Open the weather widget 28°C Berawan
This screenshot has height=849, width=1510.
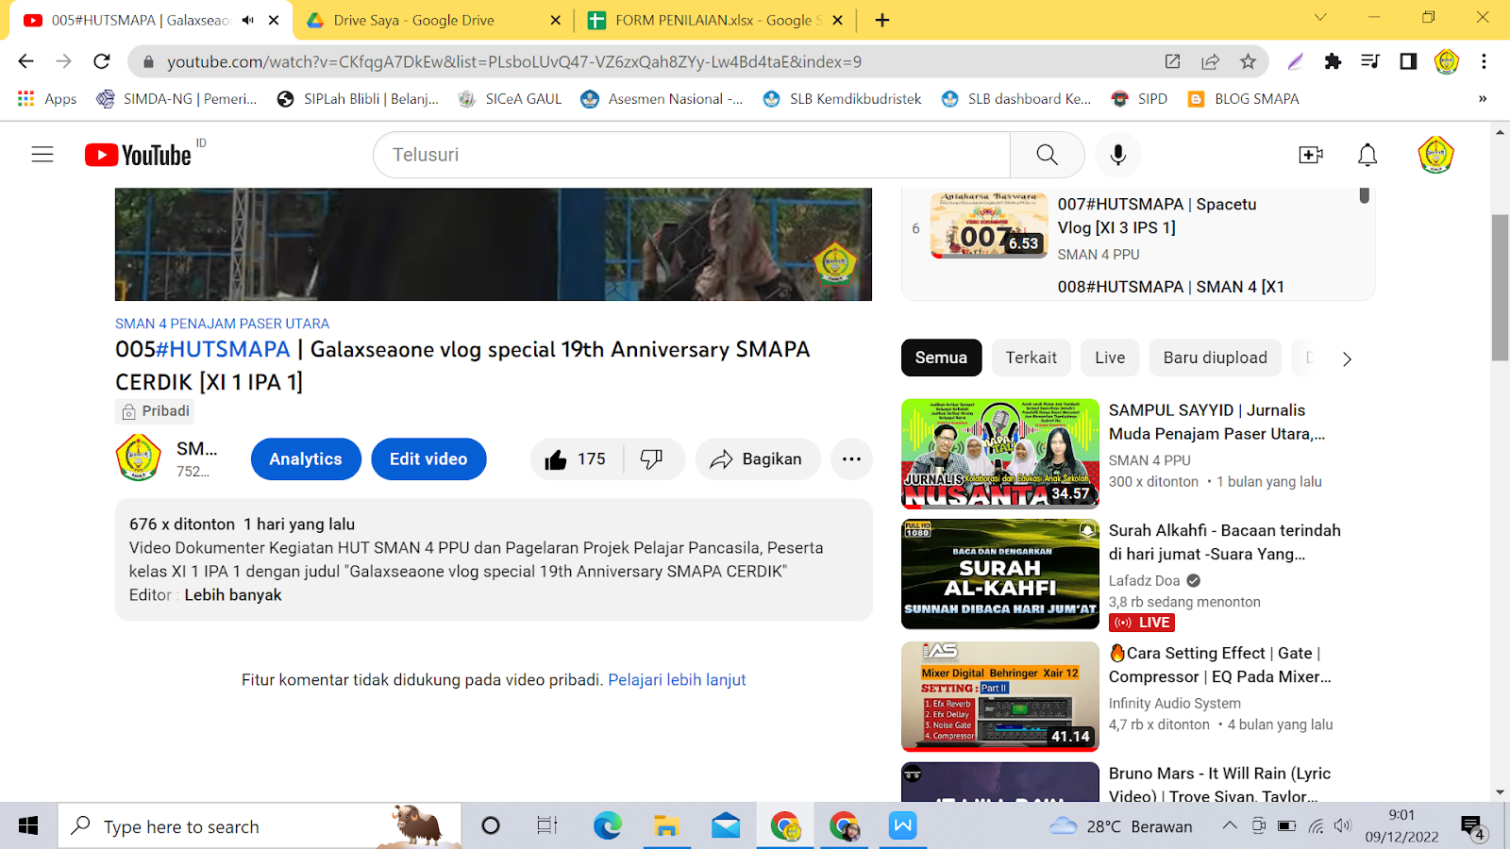pyautogui.click(x=1121, y=826)
